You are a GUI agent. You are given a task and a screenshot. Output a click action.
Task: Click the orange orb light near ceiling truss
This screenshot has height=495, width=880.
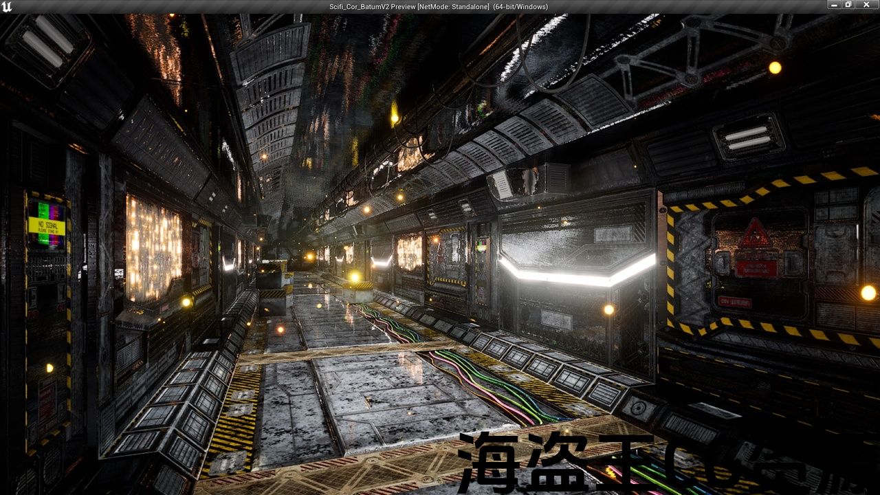[x=775, y=67]
